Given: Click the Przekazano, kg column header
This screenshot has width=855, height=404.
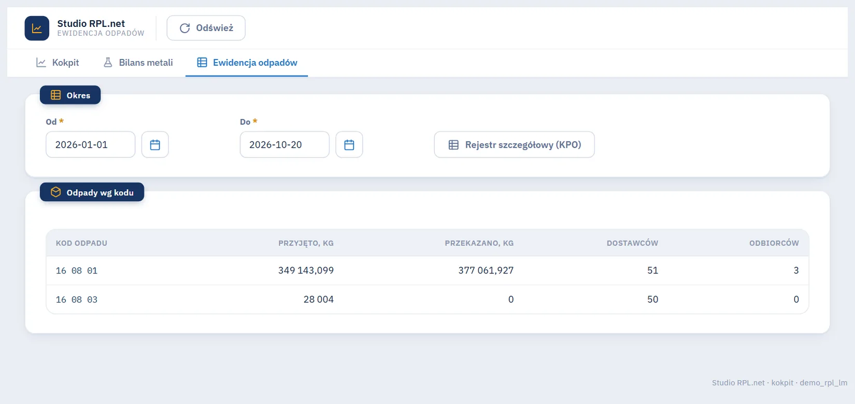Looking at the screenshot, I should pos(479,243).
